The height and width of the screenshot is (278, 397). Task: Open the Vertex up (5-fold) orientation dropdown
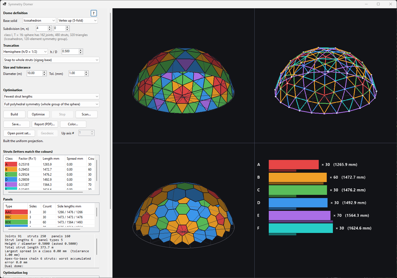click(x=78, y=21)
